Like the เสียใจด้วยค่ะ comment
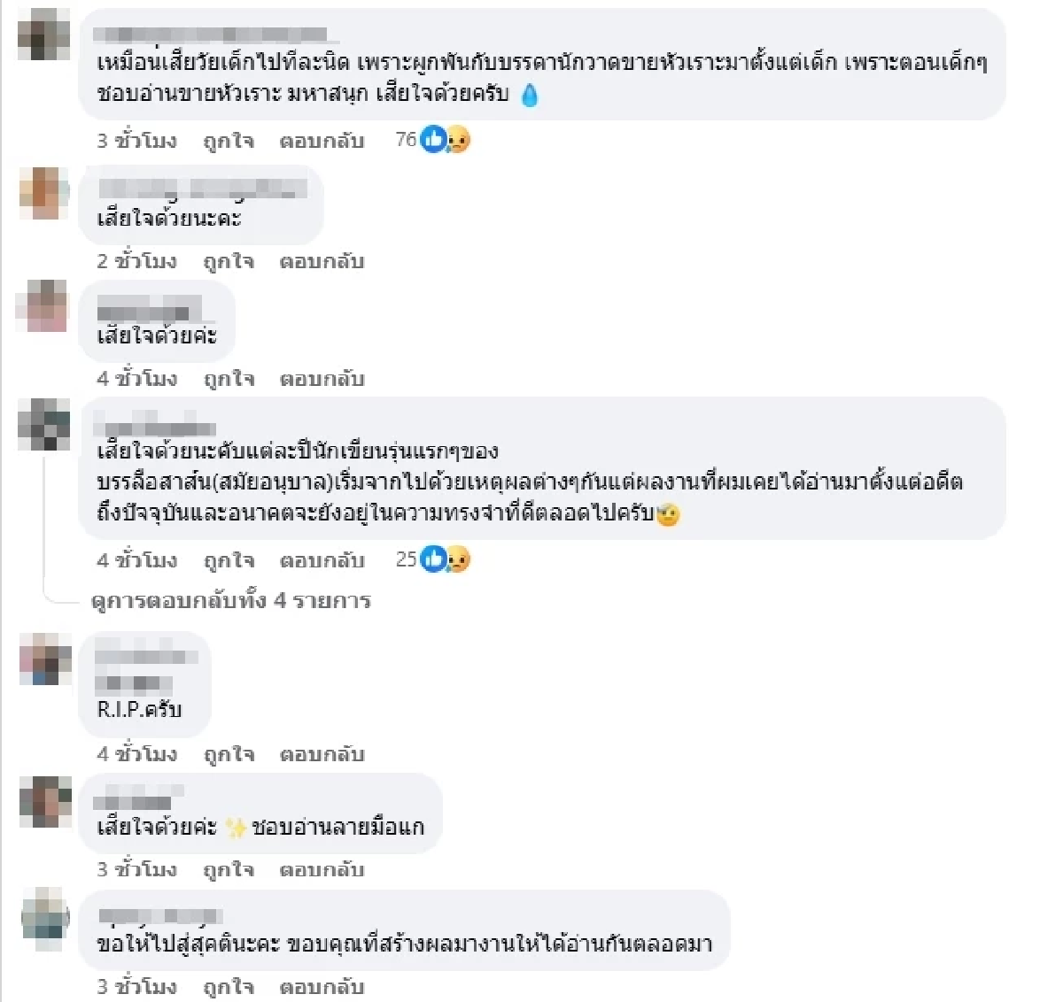Image resolution: width=1063 pixels, height=1002 pixels. (229, 380)
